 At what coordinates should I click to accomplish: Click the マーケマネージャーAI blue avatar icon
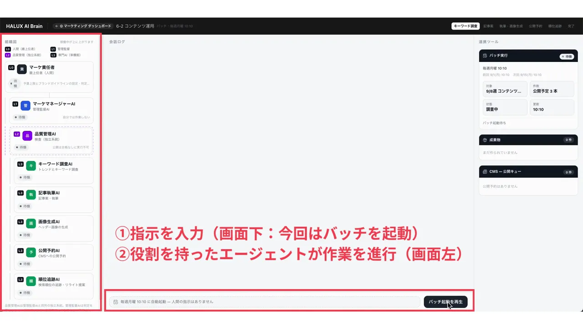26,106
